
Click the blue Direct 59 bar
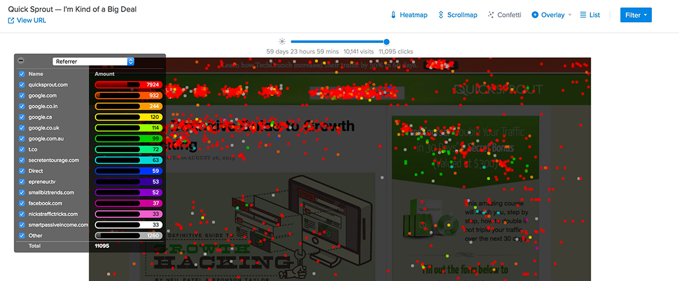[128, 171]
